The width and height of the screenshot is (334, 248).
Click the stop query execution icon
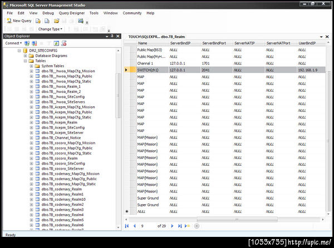click(x=197, y=226)
